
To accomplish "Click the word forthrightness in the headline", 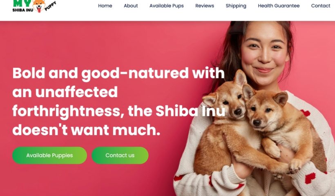I will [x=68, y=111].
